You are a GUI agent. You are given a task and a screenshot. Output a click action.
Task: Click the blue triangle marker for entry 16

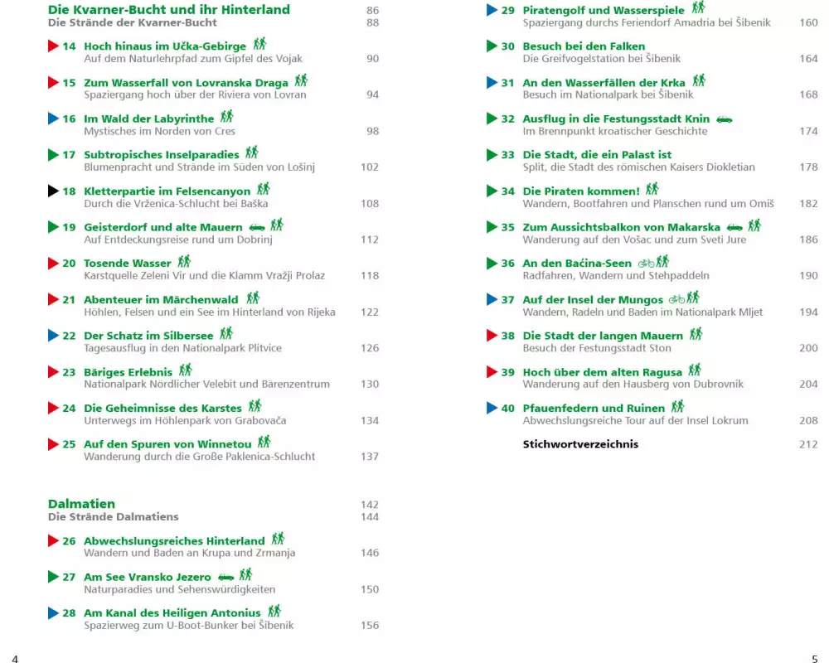[53, 119]
